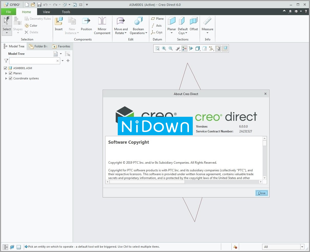Open the datum display filters icon
This screenshot has height=252, width=310.
pyautogui.click(x=211, y=48)
